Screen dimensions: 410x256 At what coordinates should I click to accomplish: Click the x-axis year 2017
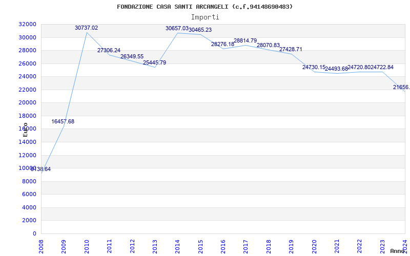coord(246,246)
